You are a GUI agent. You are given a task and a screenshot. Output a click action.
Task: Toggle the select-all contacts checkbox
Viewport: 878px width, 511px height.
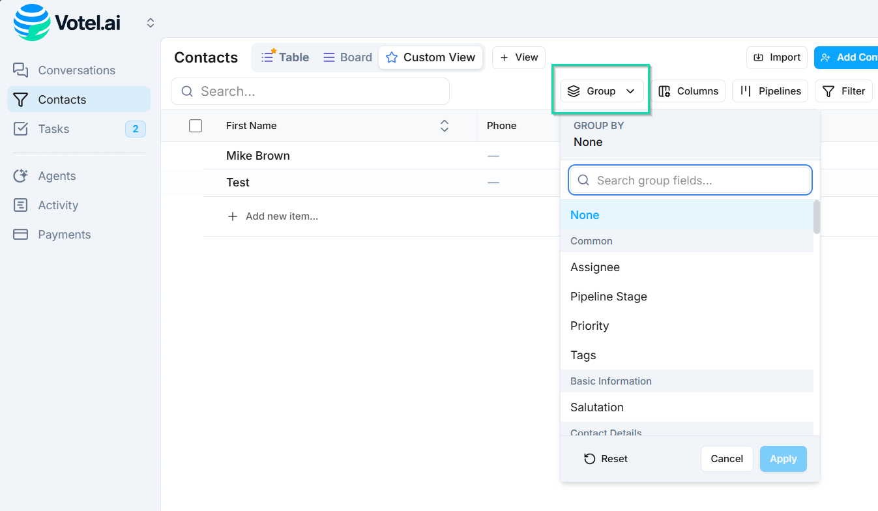click(x=195, y=125)
